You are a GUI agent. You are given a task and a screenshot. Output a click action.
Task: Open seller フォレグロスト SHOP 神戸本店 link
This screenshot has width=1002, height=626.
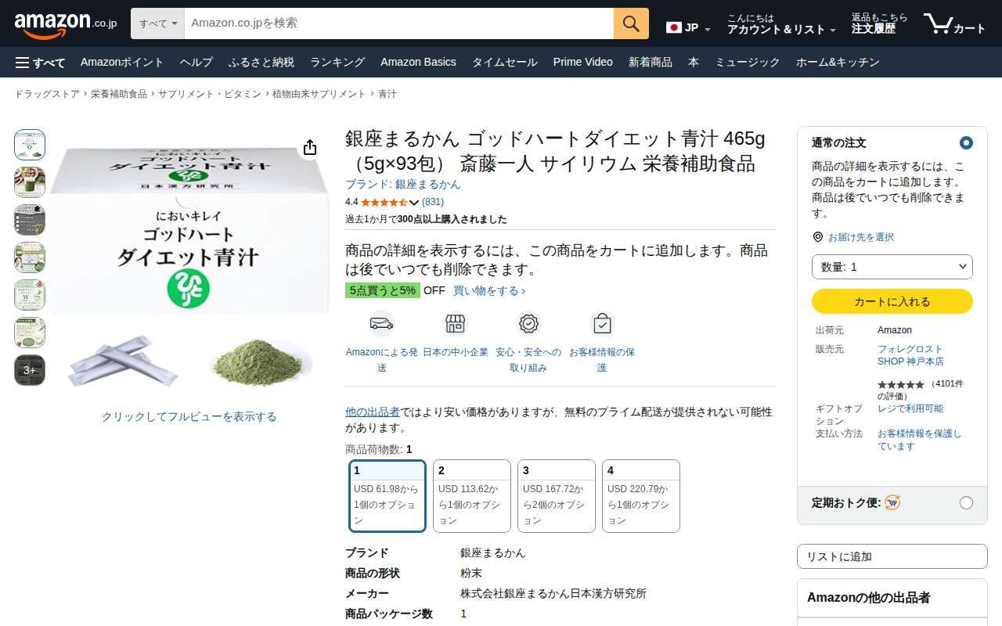point(910,355)
